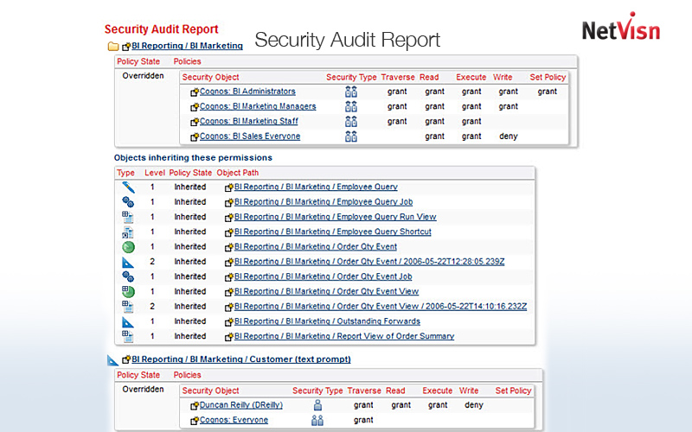This screenshot has width=692, height=432.
Task: Click the properties icon before BI Reporting / BI Marketing heading
Action: (126, 47)
